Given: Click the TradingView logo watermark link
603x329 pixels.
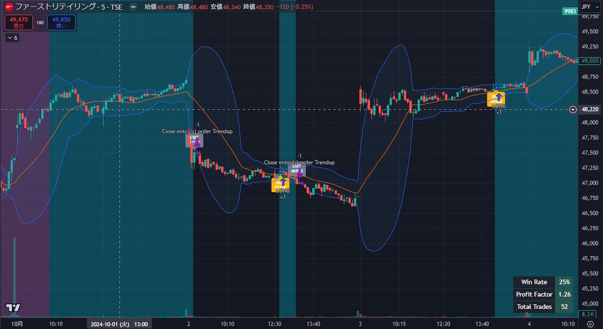Looking at the screenshot, I should pos(13,307).
